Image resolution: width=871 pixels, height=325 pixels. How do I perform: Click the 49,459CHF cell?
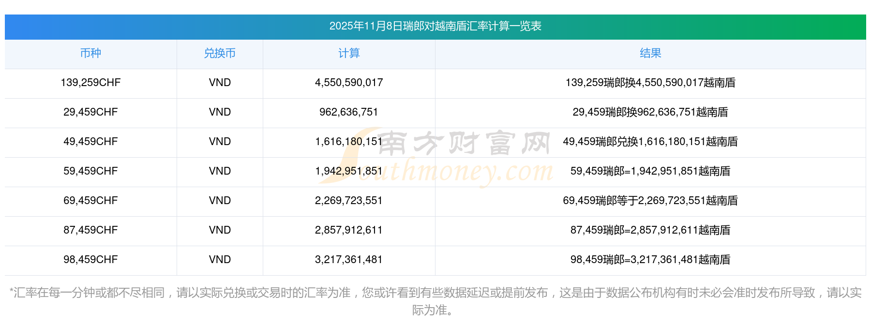pos(90,142)
